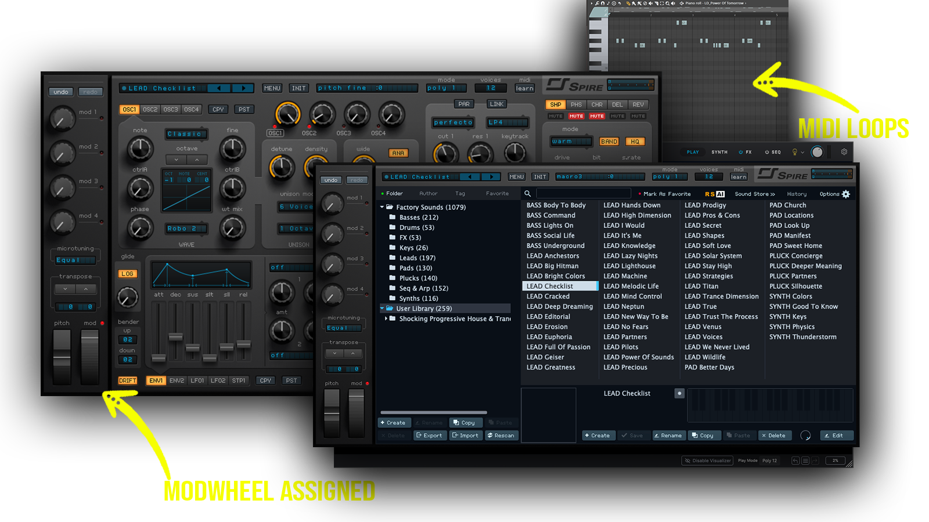Open the LP4 filter mode dropdown

coord(508,122)
